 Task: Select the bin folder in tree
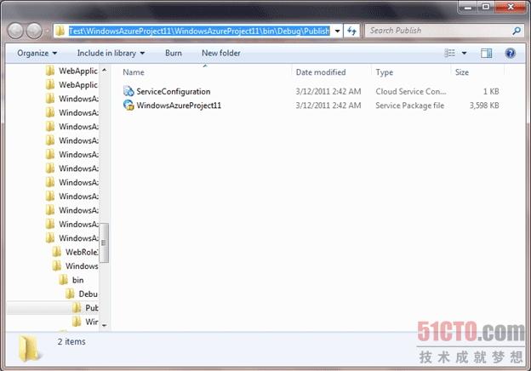pos(78,280)
